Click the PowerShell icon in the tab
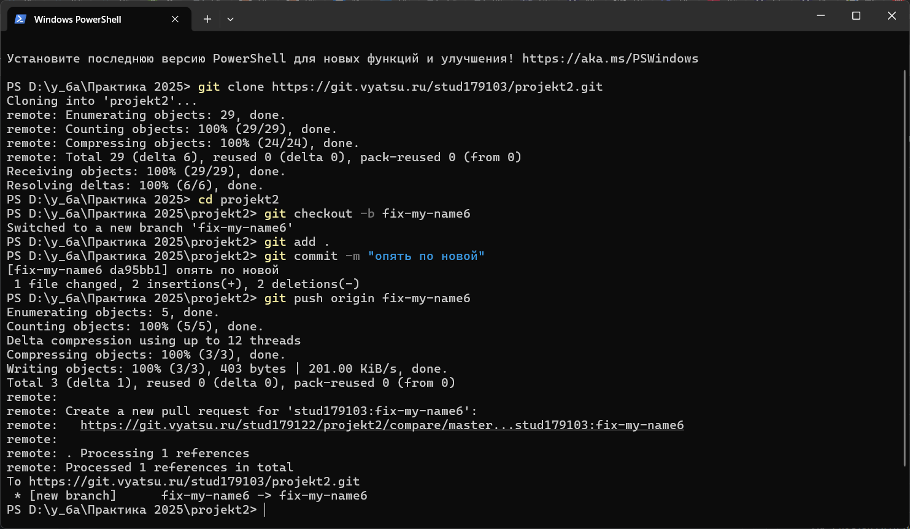The image size is (910, 529). point(20,19)
